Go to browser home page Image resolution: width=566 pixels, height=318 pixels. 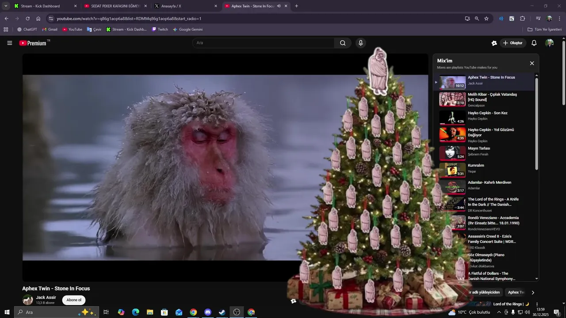(x=38, y=19)
